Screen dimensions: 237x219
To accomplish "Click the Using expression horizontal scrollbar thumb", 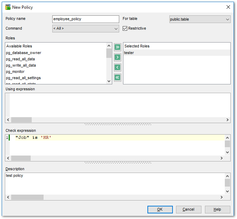I will click(x=21, y=120).
